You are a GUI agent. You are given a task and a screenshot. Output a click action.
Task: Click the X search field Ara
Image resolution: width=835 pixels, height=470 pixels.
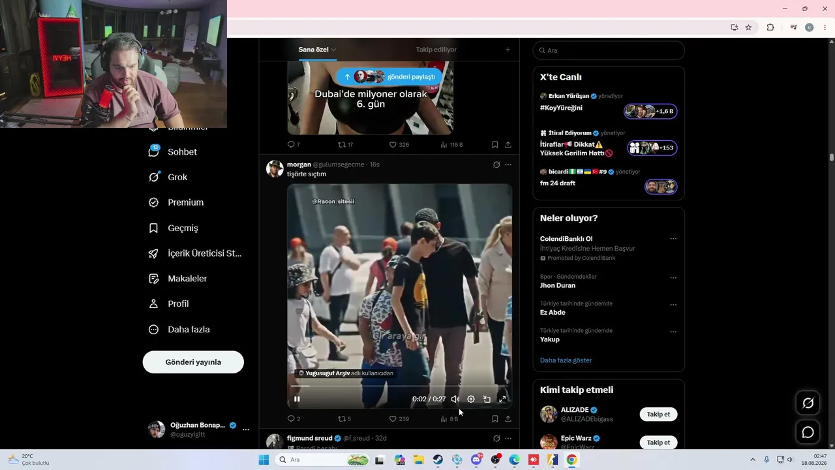point(609,50)
